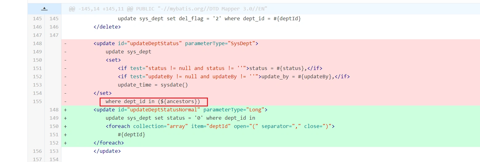Click the deleted line with id="updateDeptStatus"
This screenshot has width=480, height=162.
point(176,44)
